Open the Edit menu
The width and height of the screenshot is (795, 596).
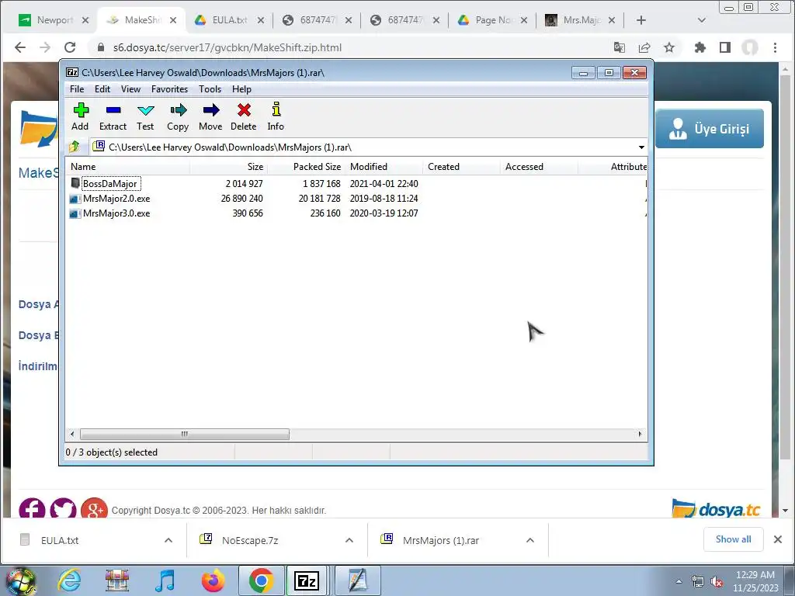[x=102, y=89]
